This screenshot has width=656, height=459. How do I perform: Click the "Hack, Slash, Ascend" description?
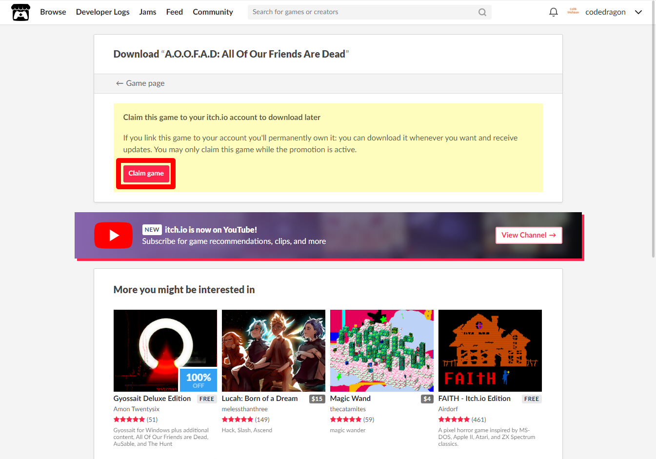(x=247, y=430)
